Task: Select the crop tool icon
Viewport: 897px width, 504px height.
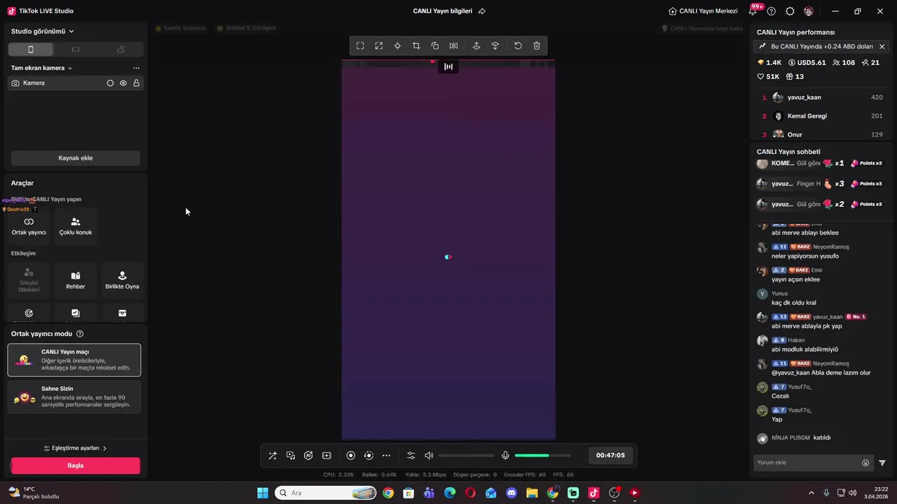Action: click(416, 45)
